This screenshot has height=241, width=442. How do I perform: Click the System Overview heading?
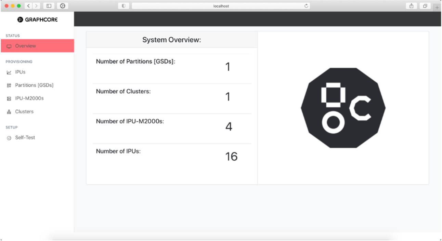point(172,40)
